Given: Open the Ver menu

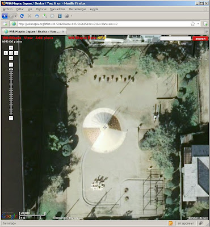Looking at the screenshot, I should pyautogui.click(x=30, y=9).
